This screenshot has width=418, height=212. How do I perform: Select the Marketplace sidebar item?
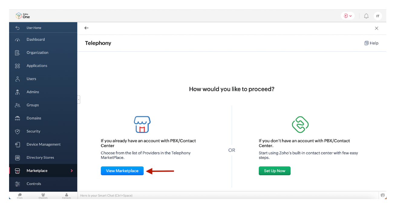point(43,171)
